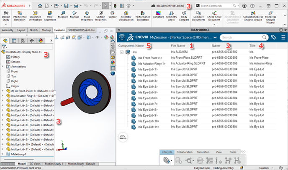Click prd-6856-00030305 name cell

[224, 63]
